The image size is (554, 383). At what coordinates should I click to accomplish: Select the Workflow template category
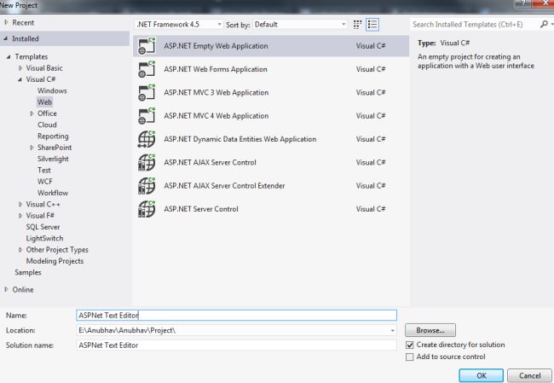click(53, 193)
